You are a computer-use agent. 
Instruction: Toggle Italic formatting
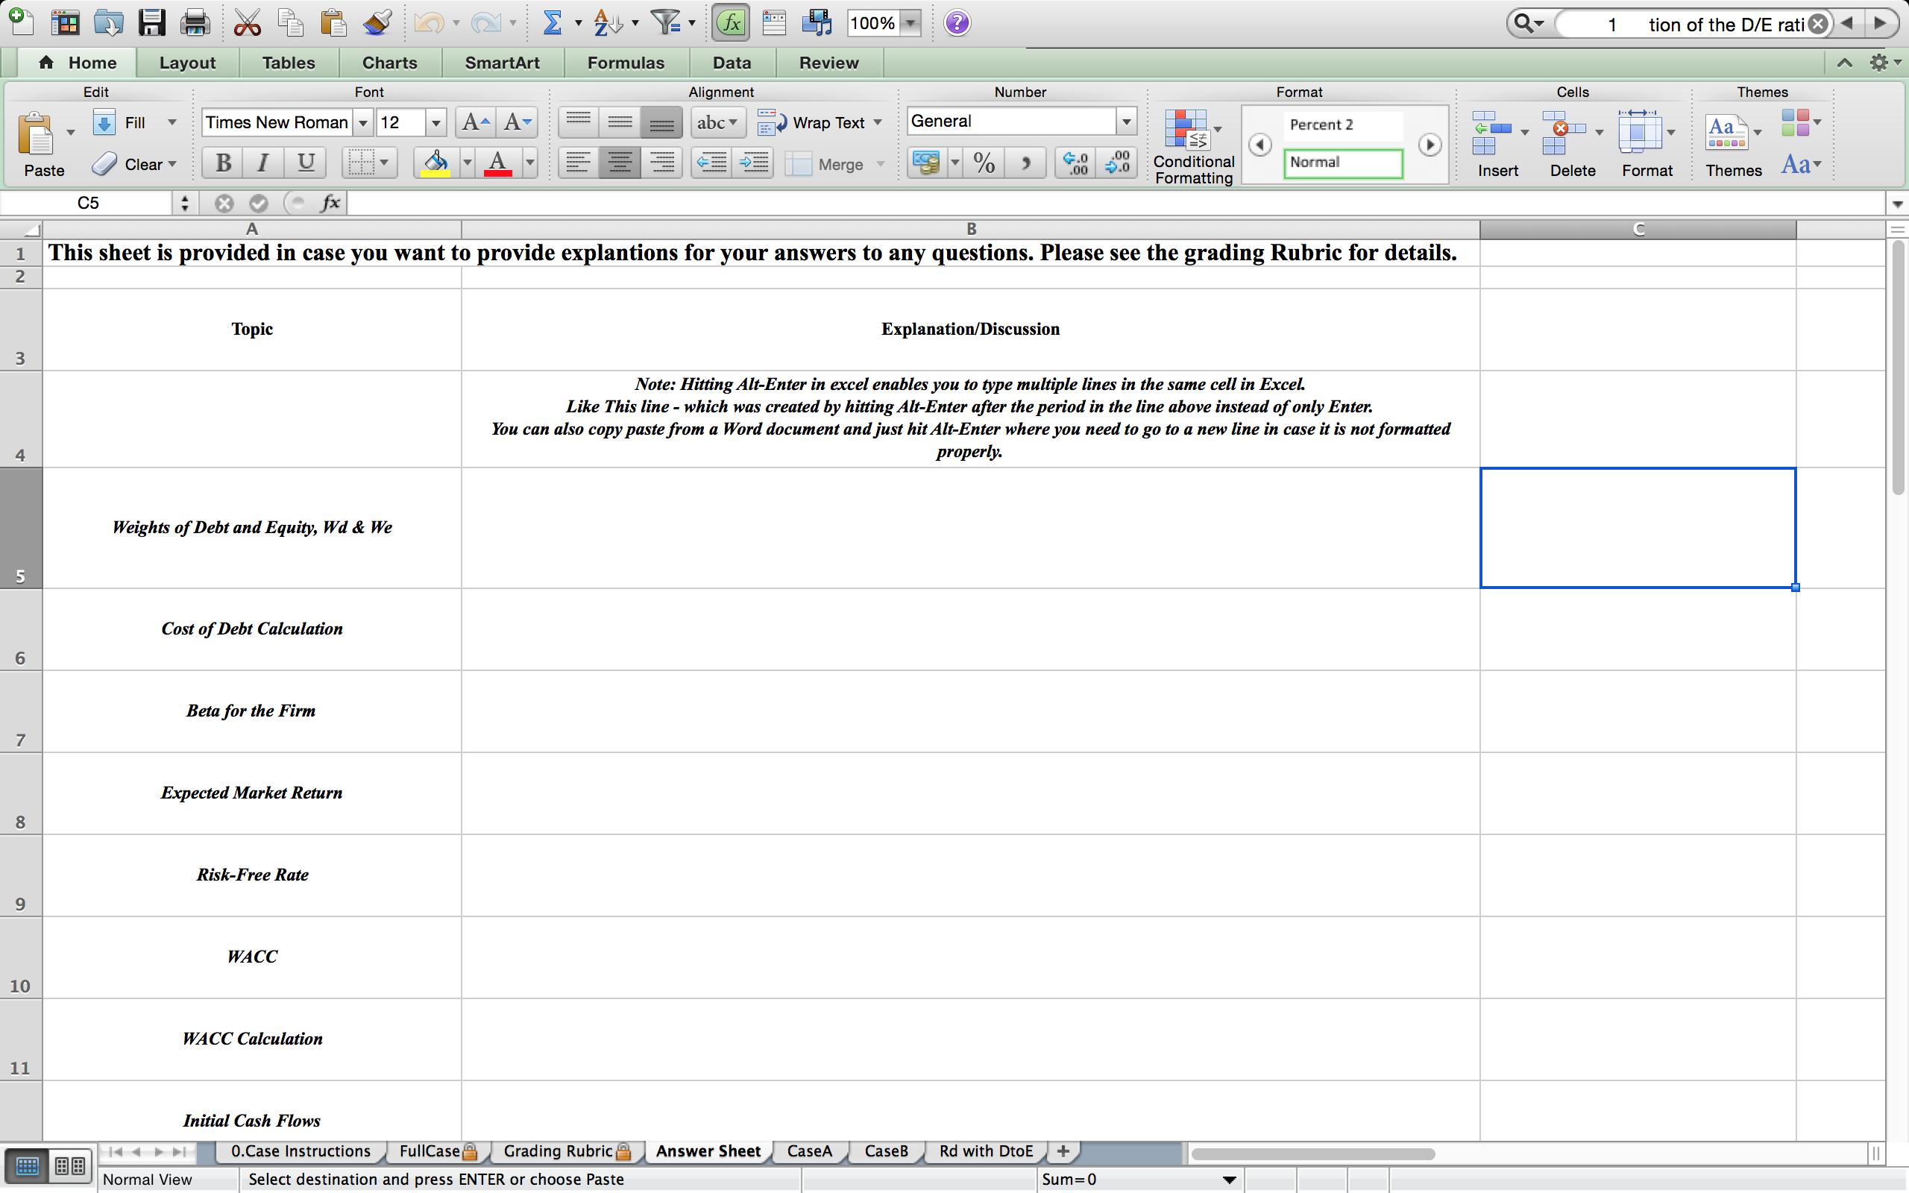click(262, 163)
